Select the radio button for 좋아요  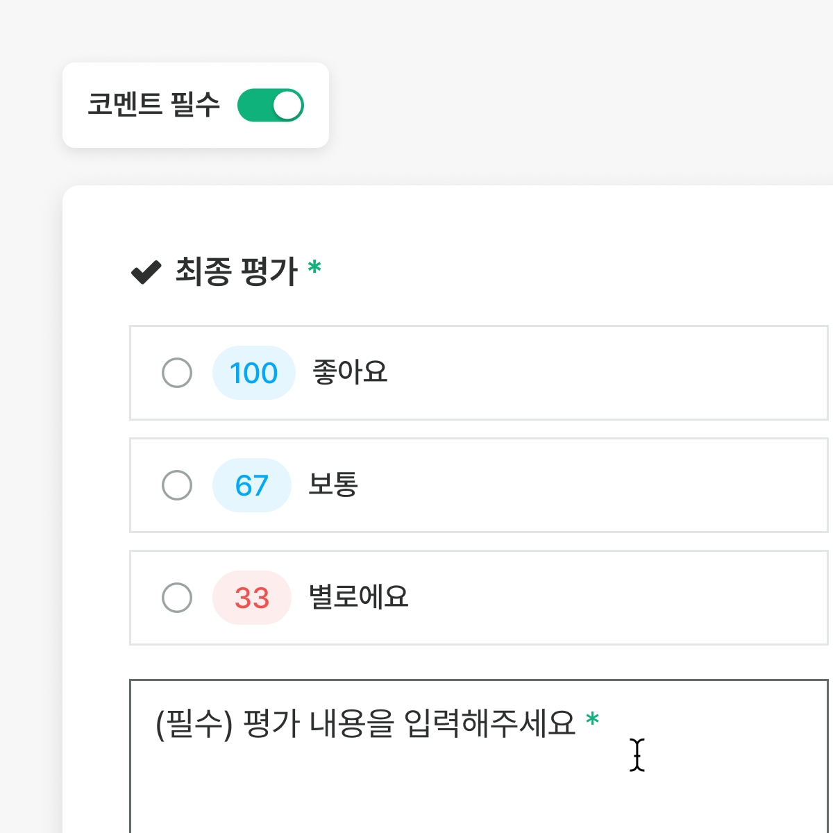tap(177, 373)
